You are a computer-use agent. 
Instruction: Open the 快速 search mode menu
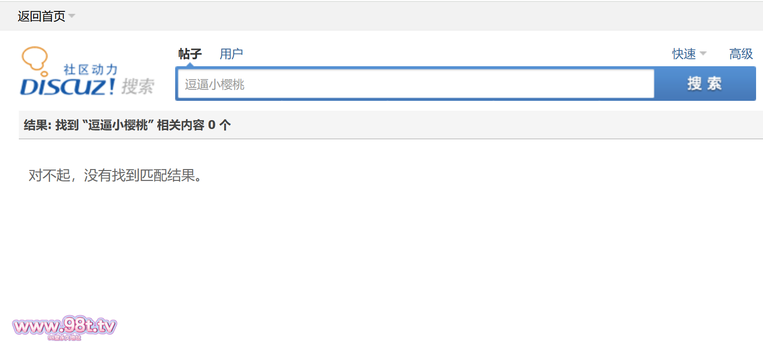tap(684, 54)
